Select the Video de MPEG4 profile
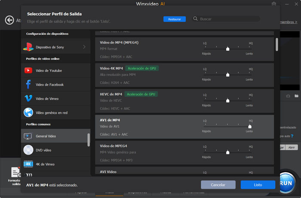Viewport: 301px width, 198px height. 184,153
